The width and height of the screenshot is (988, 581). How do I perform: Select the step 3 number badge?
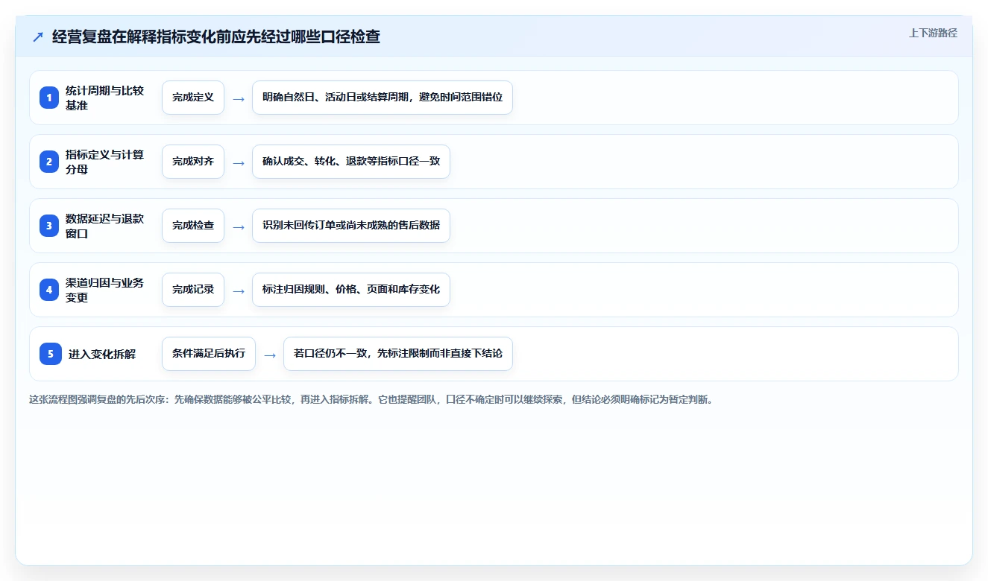point(49,226)
